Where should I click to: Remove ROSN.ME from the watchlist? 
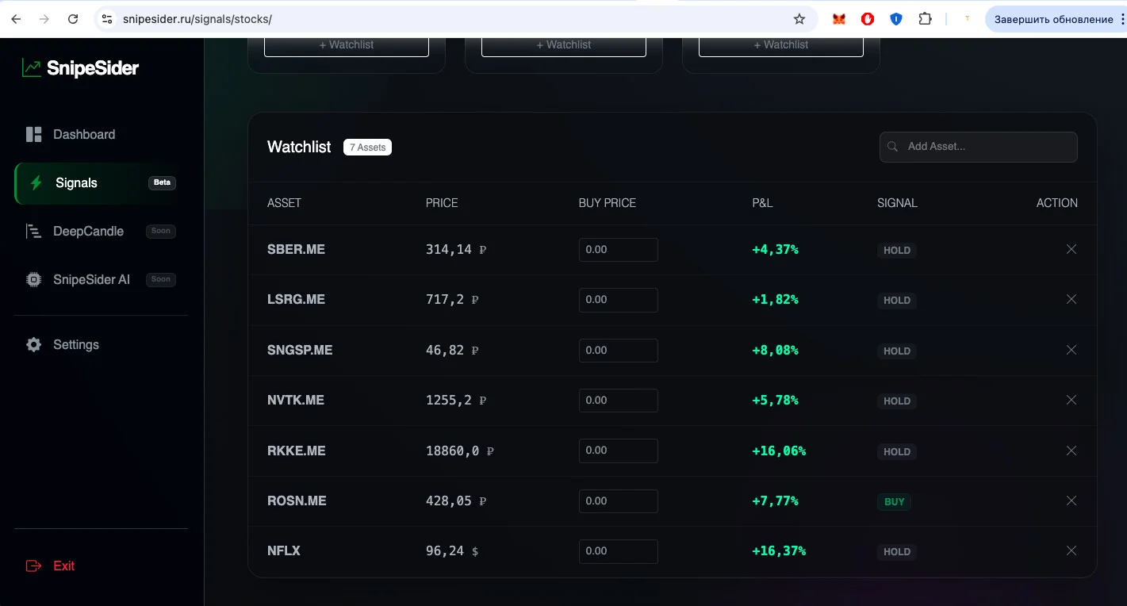(1071, 501)
